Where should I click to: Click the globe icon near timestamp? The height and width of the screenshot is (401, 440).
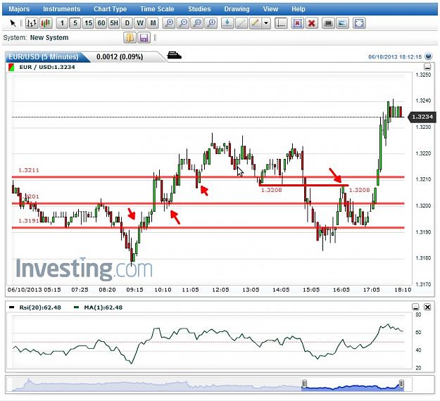point(428,56)
